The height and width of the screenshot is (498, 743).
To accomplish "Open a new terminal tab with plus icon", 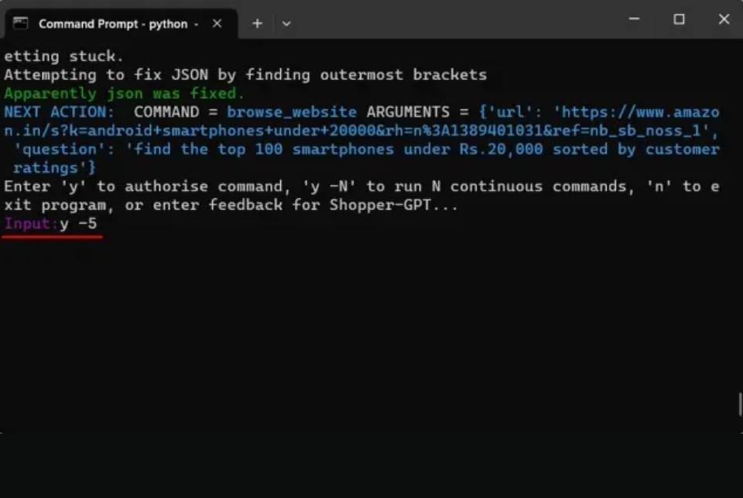I will pos(257,23).
